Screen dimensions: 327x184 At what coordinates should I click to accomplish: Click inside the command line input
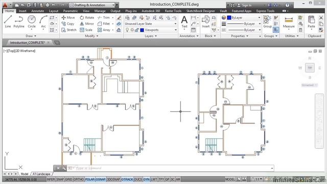pos(170,168)
